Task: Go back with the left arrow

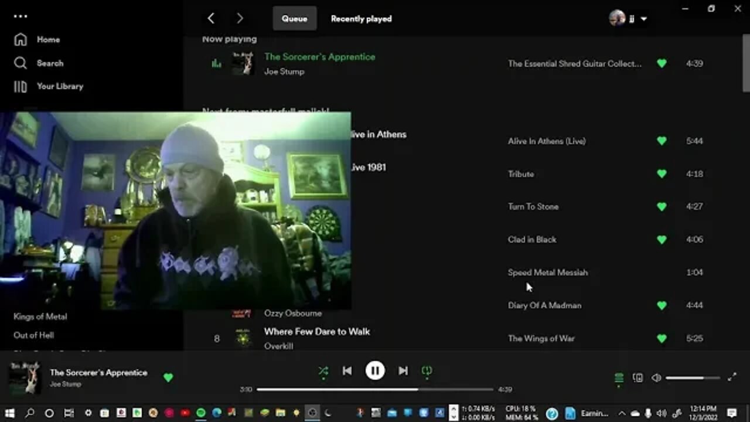Action: coord(211,19)
